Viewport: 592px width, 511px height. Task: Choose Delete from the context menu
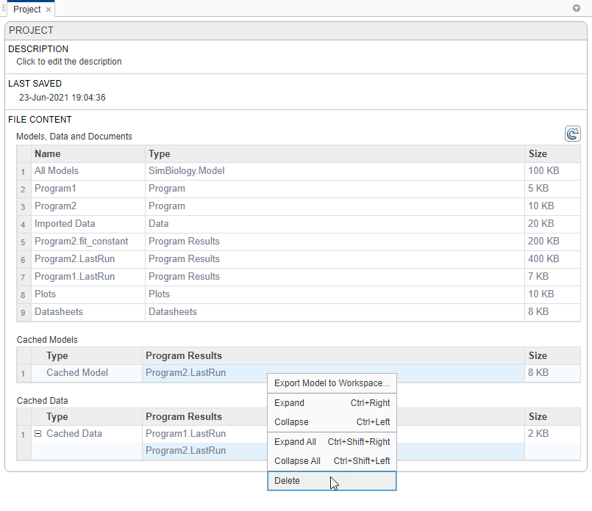pyautogui.click(x=332, y=481)
